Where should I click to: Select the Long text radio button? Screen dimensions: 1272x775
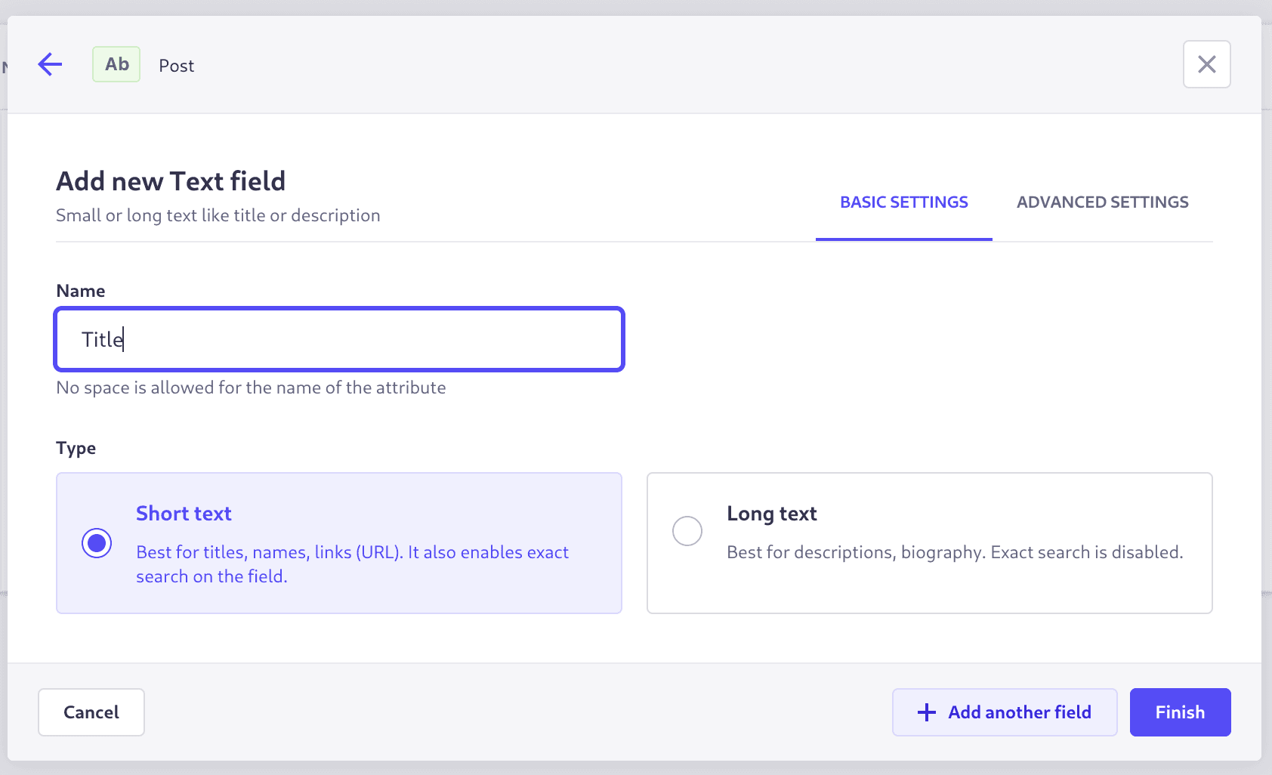tap(687, 531)
